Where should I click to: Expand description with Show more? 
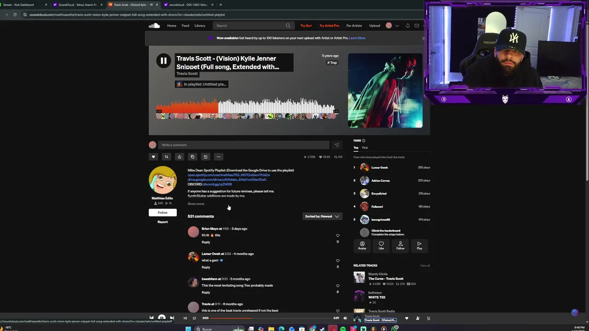(196, 204)
